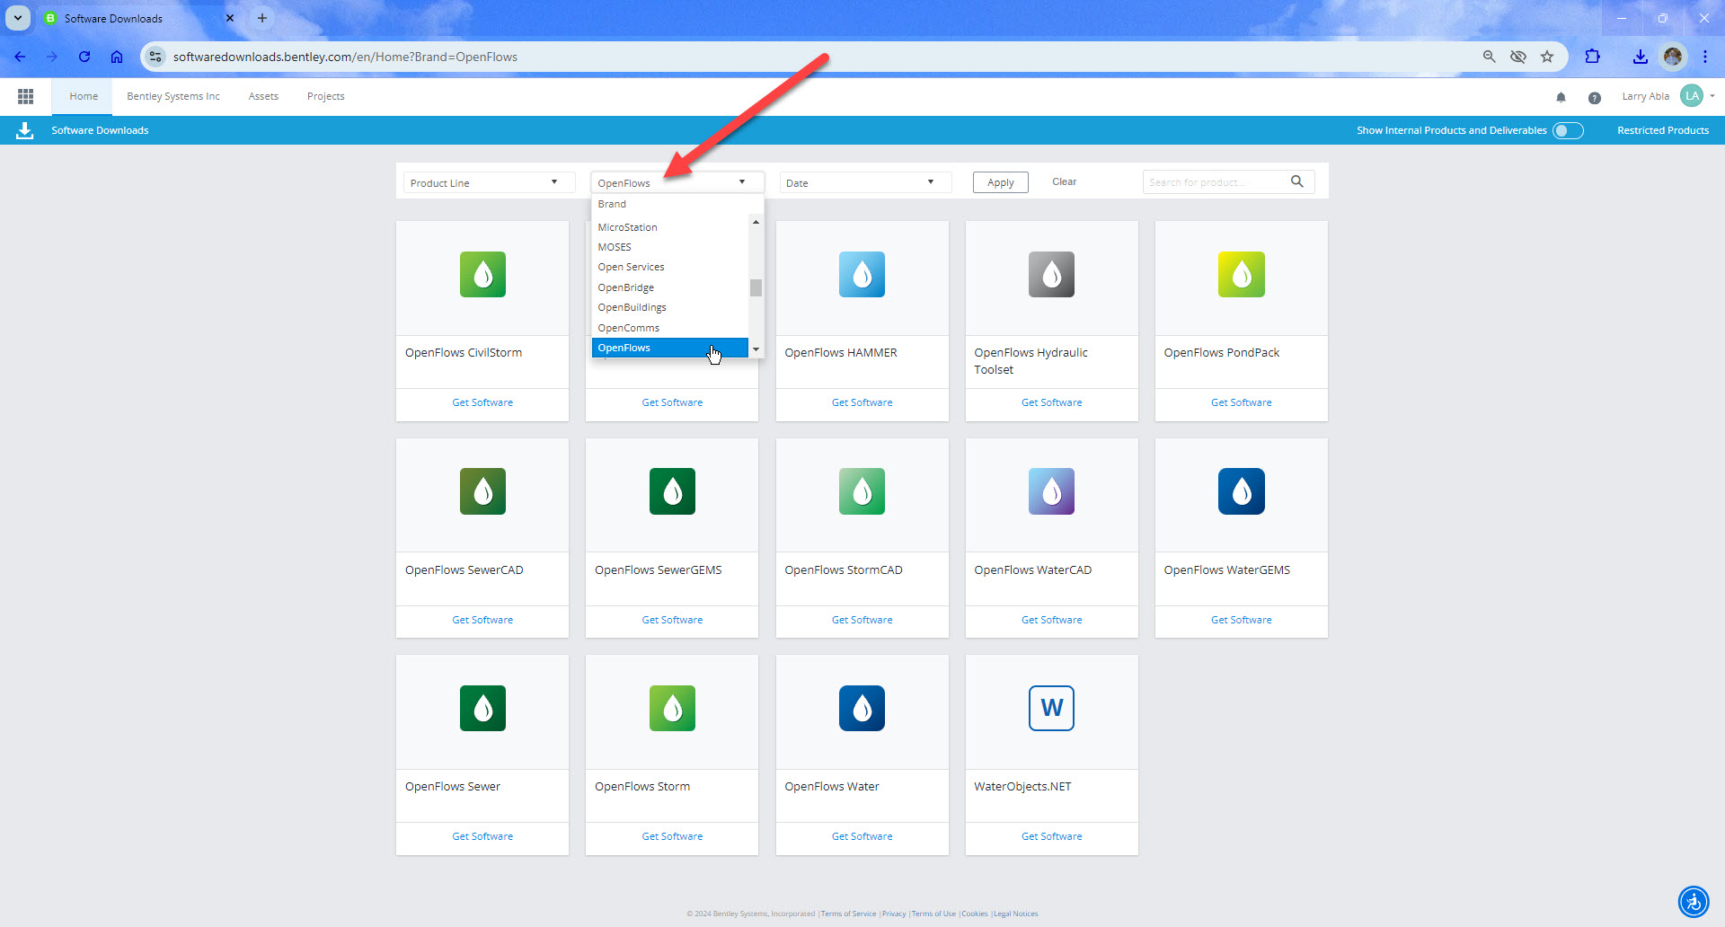The image size is (1725, 927).
Task: Get Software for OpenFlows HAMMER
Action: tap(862, 402)
